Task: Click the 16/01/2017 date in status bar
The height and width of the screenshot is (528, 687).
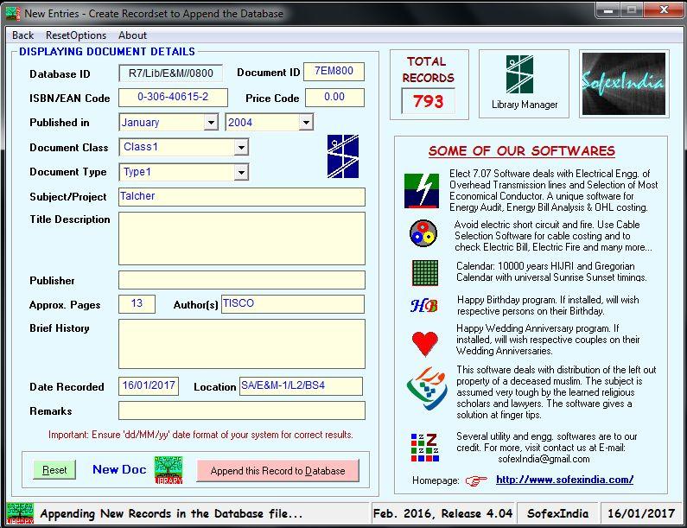Action: pyautogui.click(x=641, y=513)
